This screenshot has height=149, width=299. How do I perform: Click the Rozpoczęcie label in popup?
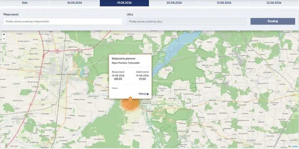coord(118,72)
